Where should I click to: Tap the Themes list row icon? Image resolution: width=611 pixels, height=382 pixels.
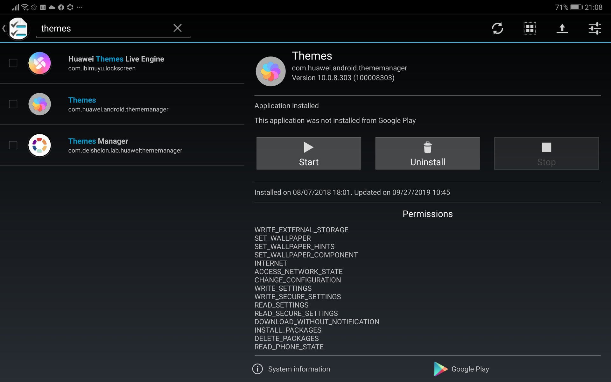coord(39,104)
